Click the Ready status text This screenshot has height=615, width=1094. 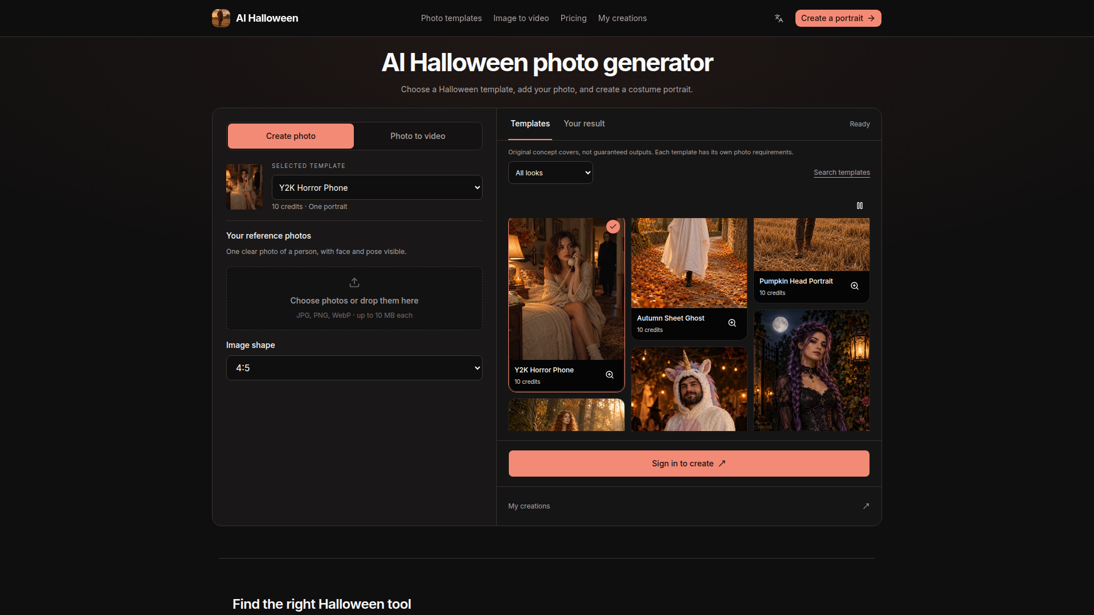pyautogui.click(x=859, y=124)
